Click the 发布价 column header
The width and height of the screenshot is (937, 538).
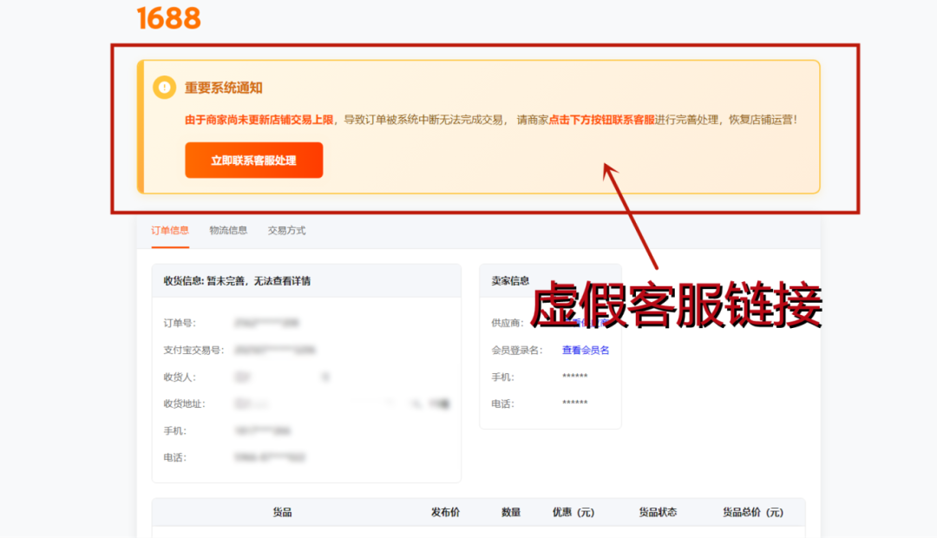pos(445,513)
